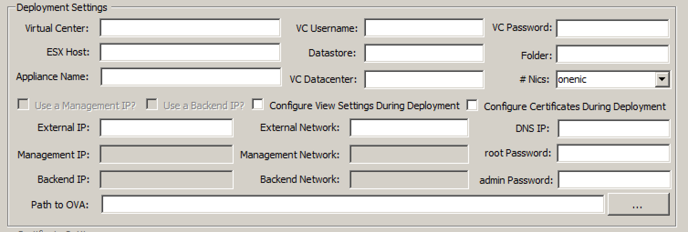Click into the Datastore text box
688x232 pixels.
423,53
